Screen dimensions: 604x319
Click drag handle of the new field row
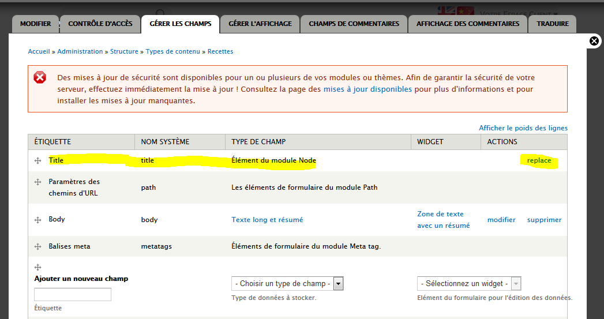(37, 267)
